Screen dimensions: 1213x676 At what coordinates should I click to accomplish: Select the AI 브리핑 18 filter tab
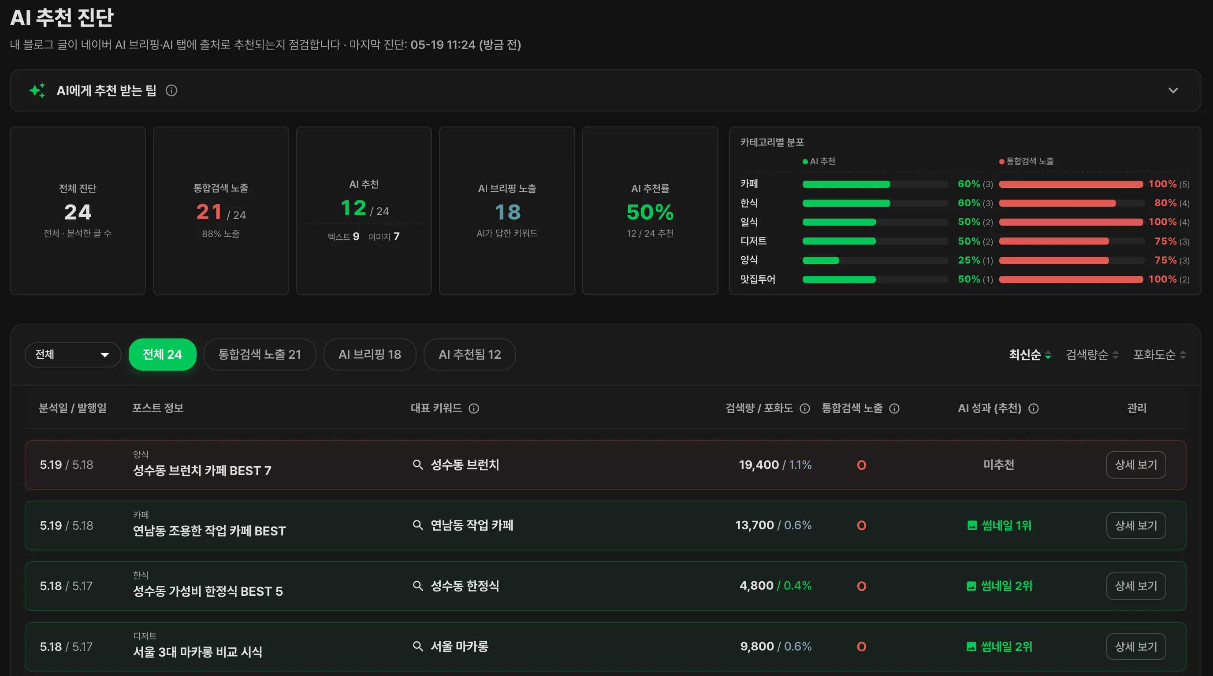click(x=370, y=354)
